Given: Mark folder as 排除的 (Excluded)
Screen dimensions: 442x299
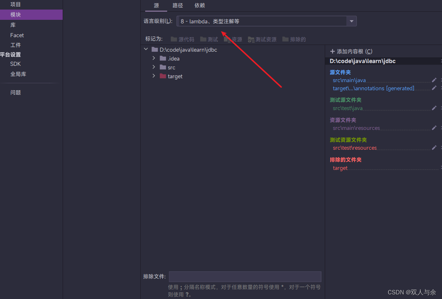Looking at the screenshot, I should [x=294, y=39].
